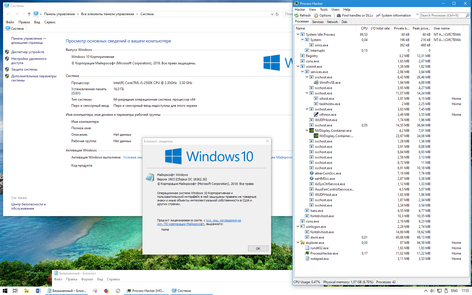472x295 pixels.
Task: Collapse the explorer.exe tree node
Action: pos(298,243)
